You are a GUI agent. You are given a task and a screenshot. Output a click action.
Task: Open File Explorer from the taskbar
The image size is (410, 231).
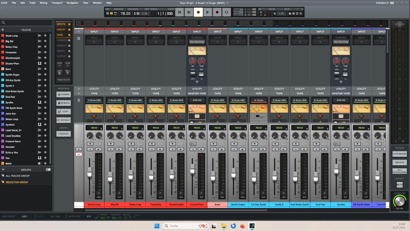[x=224, y=226]
